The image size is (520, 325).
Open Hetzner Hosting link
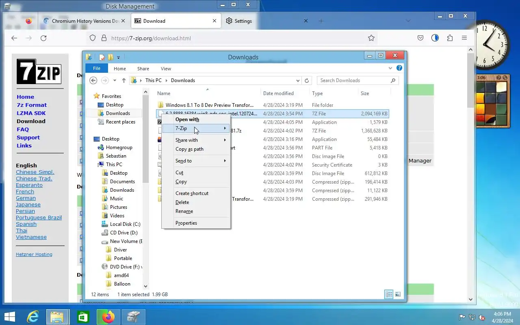pos(34,254)
